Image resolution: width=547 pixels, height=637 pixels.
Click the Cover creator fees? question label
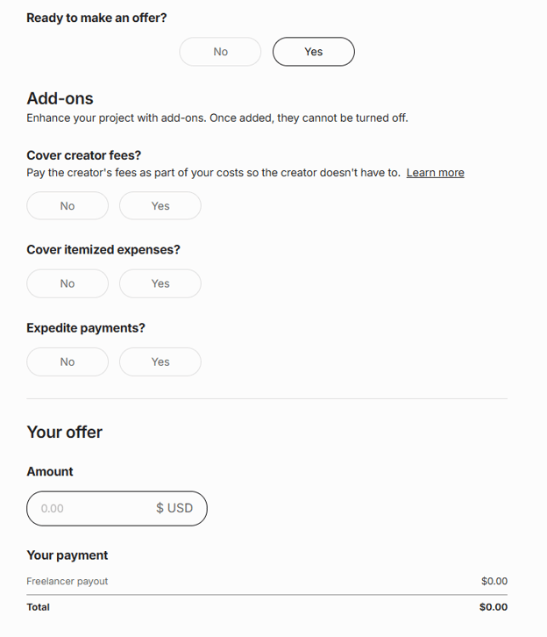(84, 155)
